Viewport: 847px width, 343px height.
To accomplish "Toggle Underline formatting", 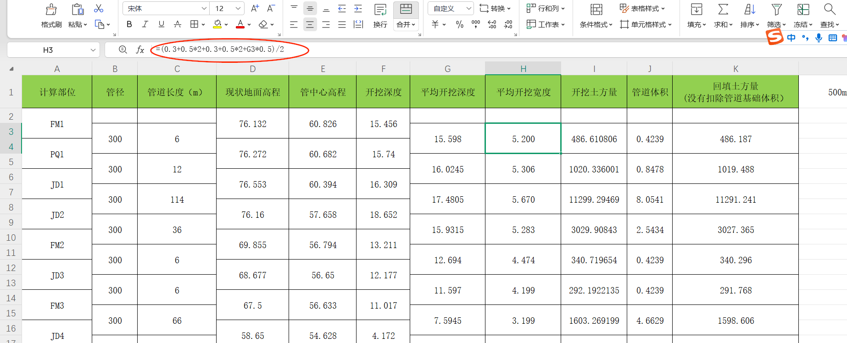I will (161, 24).
